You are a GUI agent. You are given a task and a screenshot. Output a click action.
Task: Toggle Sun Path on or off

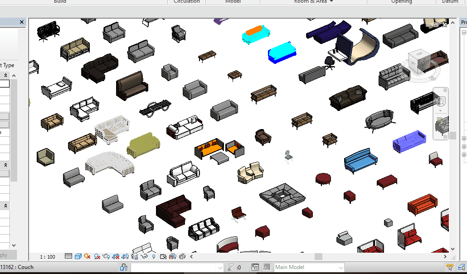[x=87, y=257]
